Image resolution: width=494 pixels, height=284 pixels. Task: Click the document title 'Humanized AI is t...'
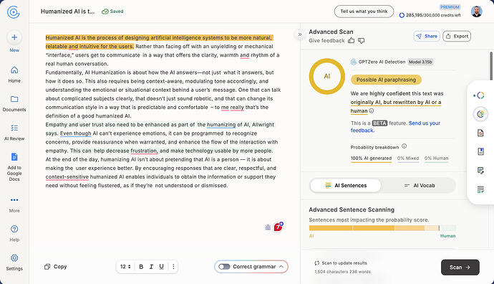[67, 11]
